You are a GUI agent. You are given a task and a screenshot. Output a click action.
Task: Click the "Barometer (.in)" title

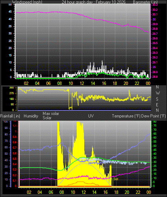tap(145, 2)
